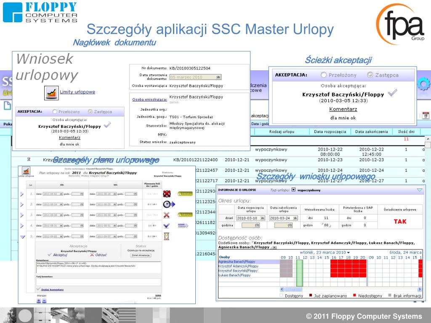Viewport: 431px width, 323px height.
Task: Add a row with the plus icon under Wiersze
Action: pos(39,301)
